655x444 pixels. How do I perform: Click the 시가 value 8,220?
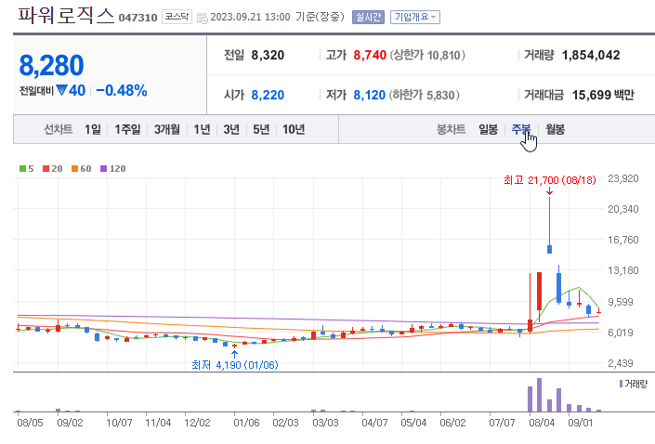click(x=268, y=96)
